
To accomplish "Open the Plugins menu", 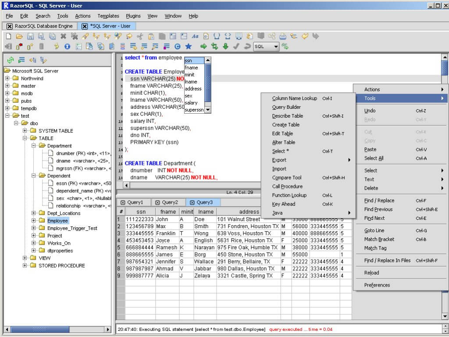I will point(133,16).
